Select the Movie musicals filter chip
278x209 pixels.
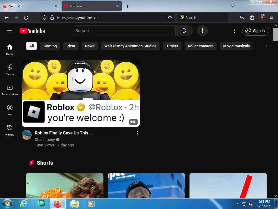tap(236, 46)
